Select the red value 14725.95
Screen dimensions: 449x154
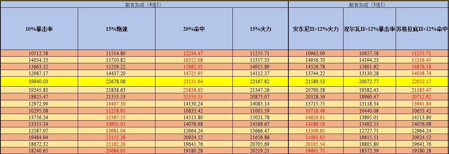194,73
